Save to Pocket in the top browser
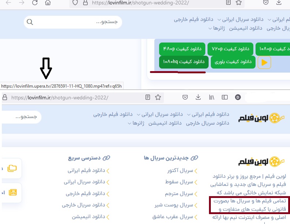The width and height of the screenshot is (290, 224). 266,3
